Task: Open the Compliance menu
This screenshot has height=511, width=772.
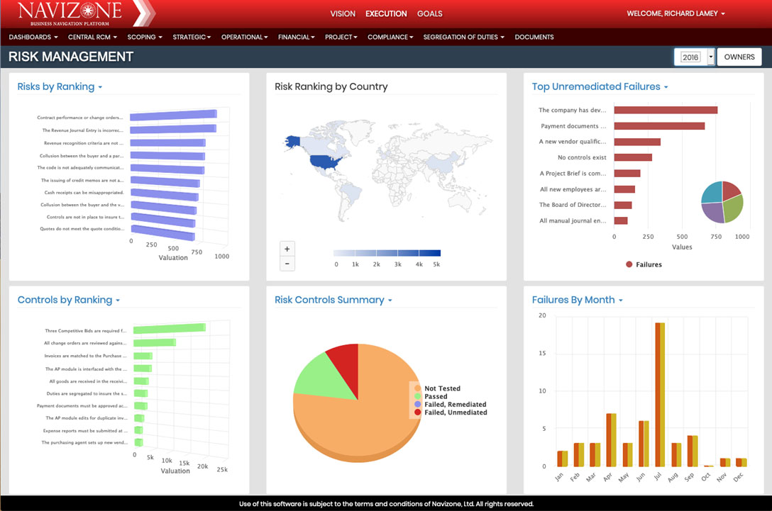Action: 390,37
